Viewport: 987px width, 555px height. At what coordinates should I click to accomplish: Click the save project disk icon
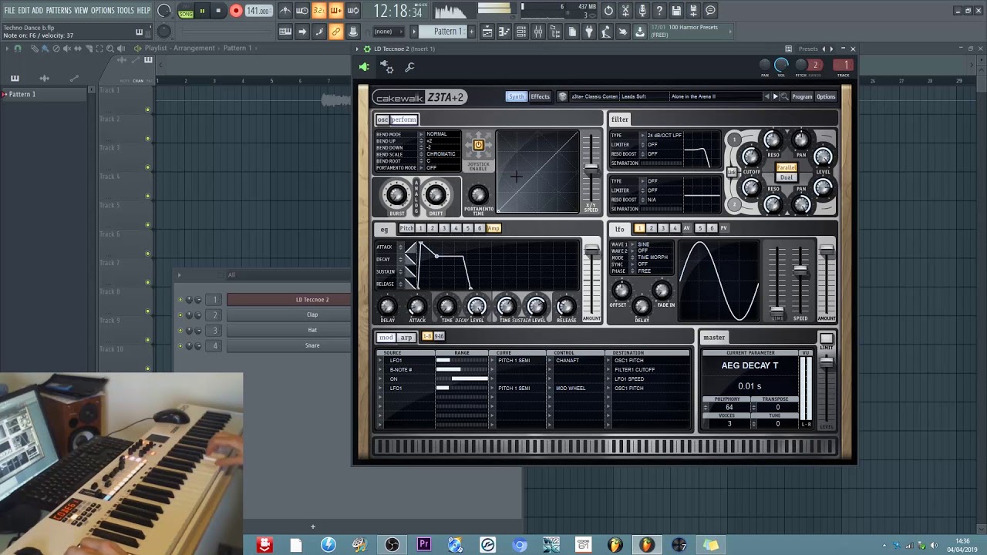[676, 10]
